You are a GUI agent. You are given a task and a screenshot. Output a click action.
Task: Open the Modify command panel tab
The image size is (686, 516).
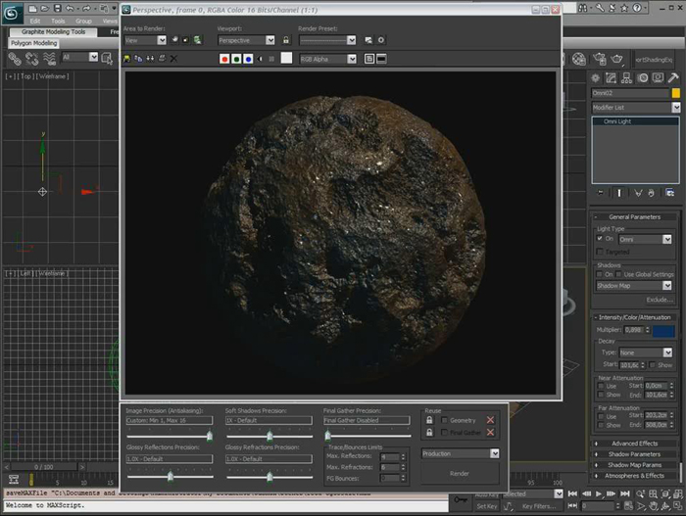click(x=611, y=78)
